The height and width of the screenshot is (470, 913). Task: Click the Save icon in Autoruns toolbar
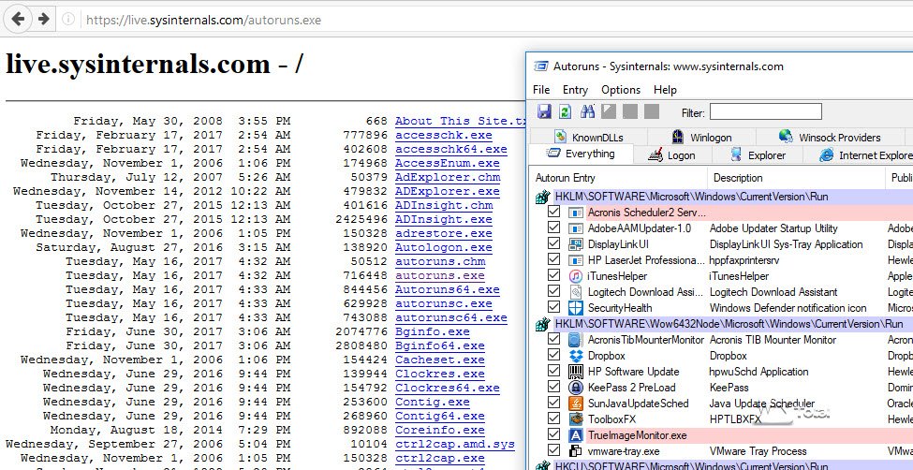click(544, 112)
